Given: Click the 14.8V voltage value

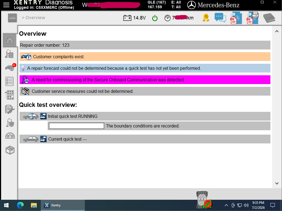Looking at the screenshot, I should click(139, 18).
